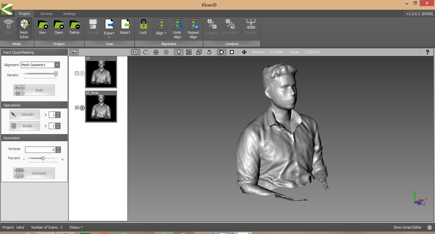Decrease the Smooth multiplier value
The width and height of the screenshot is (435, 234).
point(58,116)
